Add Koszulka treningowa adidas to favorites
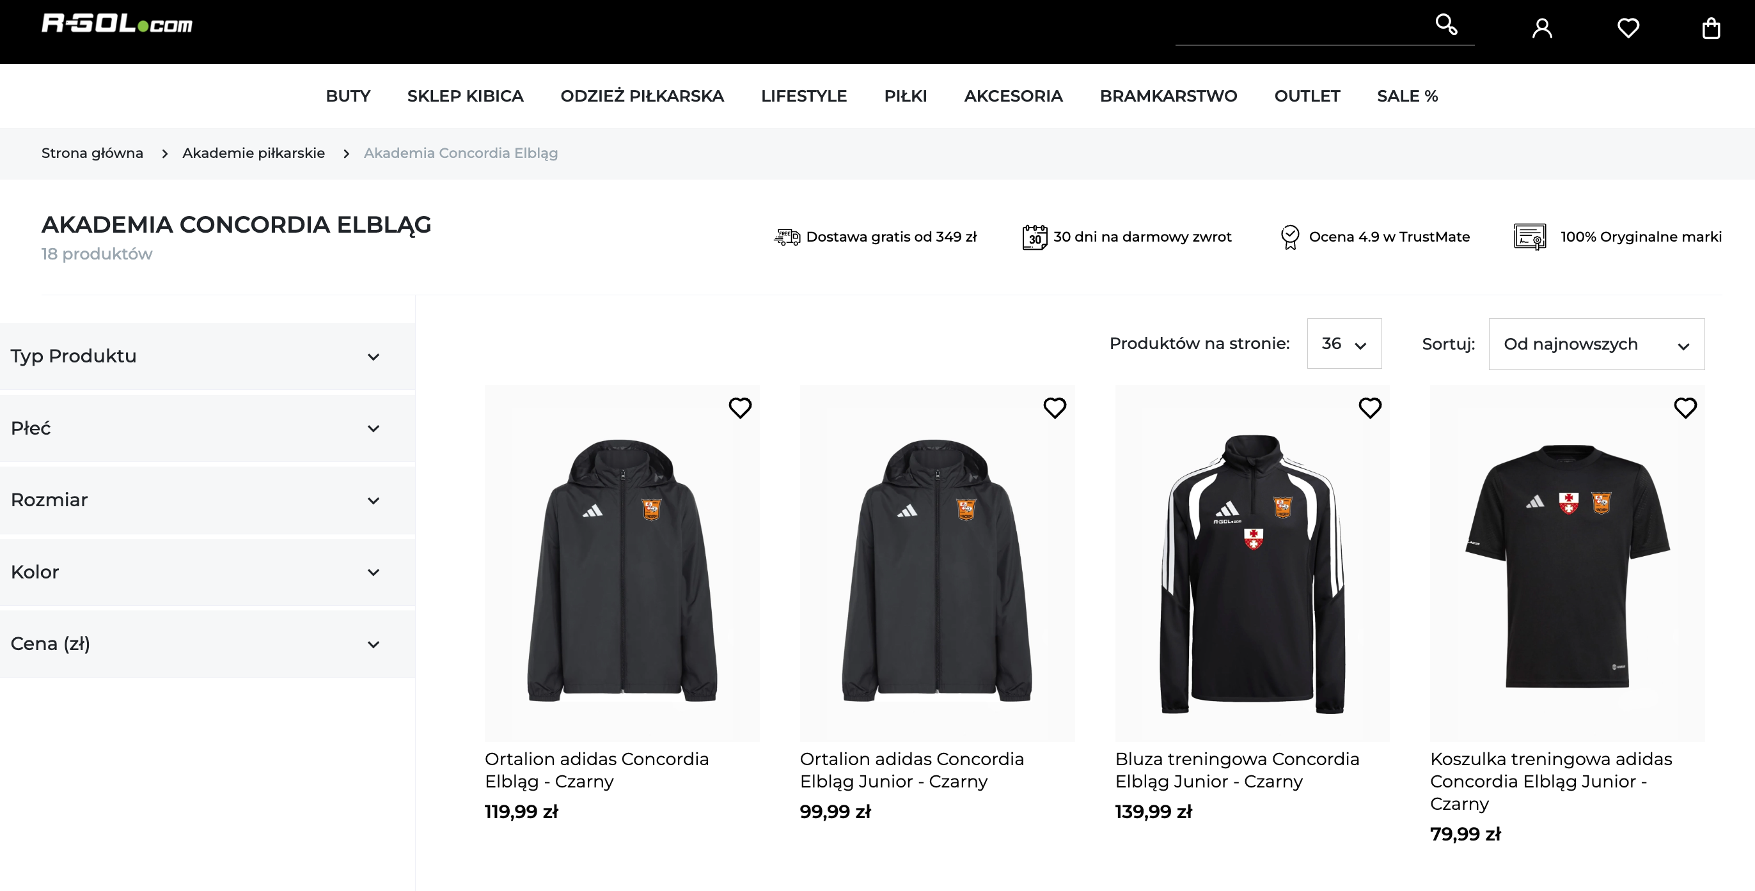Image resolution: width=1755 pixels, height=891 pixels. (x=1685, y=408)
